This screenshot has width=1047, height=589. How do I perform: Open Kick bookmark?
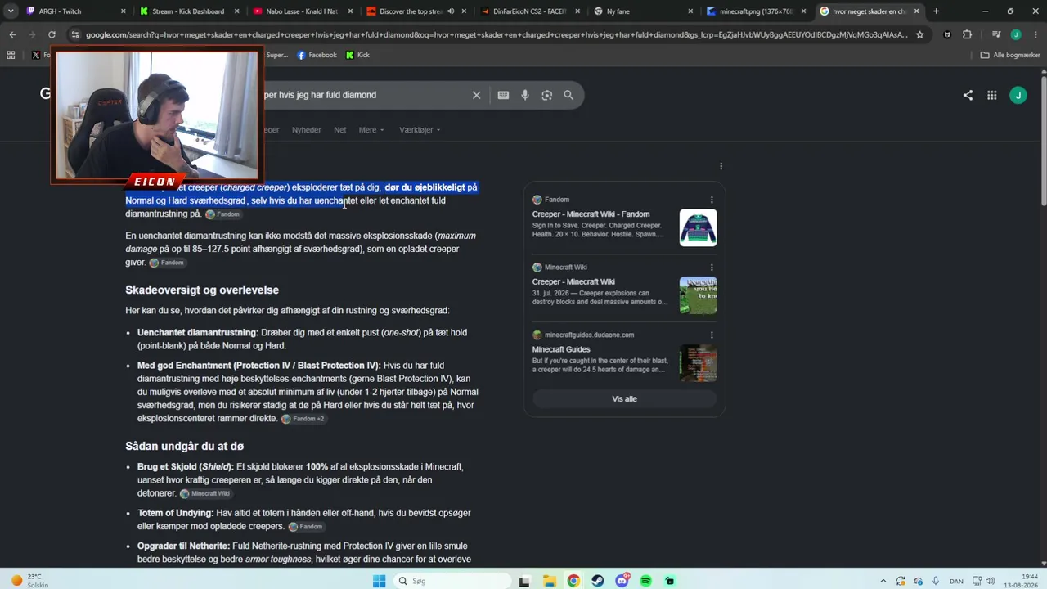click(357, 55)
